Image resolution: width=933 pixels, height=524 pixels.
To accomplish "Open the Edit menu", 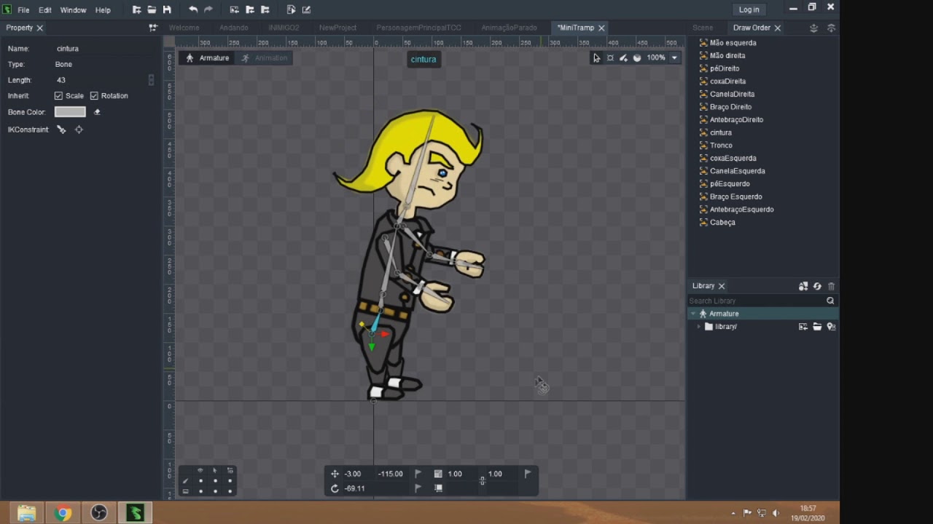I will pyautogui.click(x=45, y=10).
